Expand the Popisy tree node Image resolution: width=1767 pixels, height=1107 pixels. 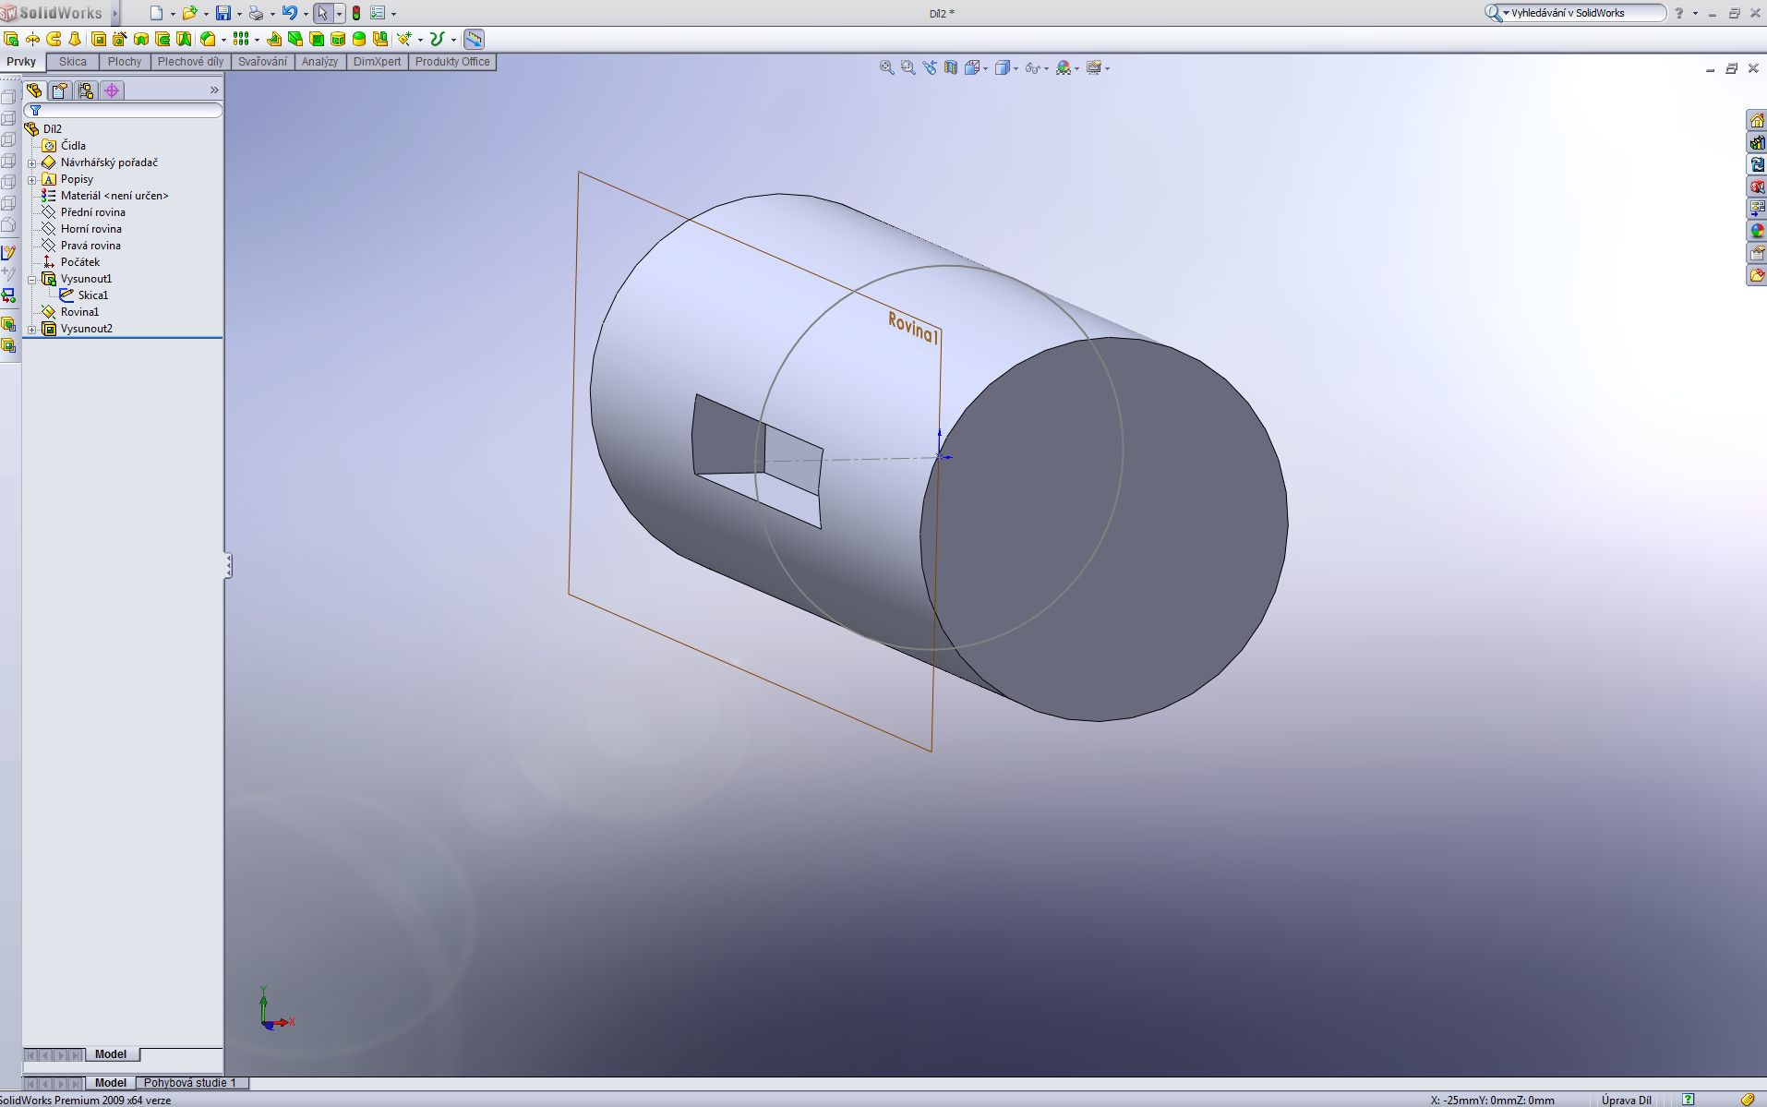click(x=31, y=179)
